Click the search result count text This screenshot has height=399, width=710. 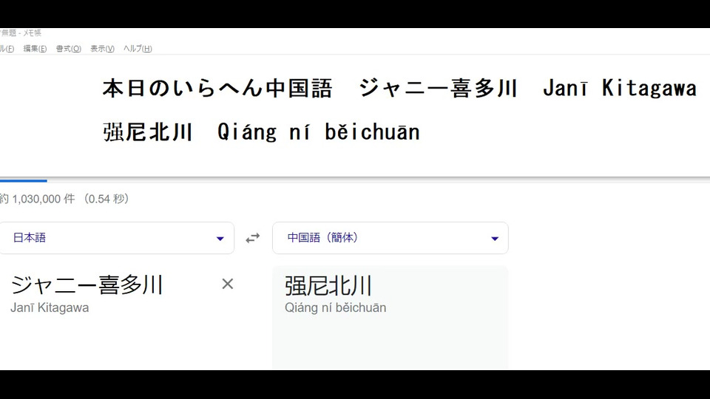point(64,199)
